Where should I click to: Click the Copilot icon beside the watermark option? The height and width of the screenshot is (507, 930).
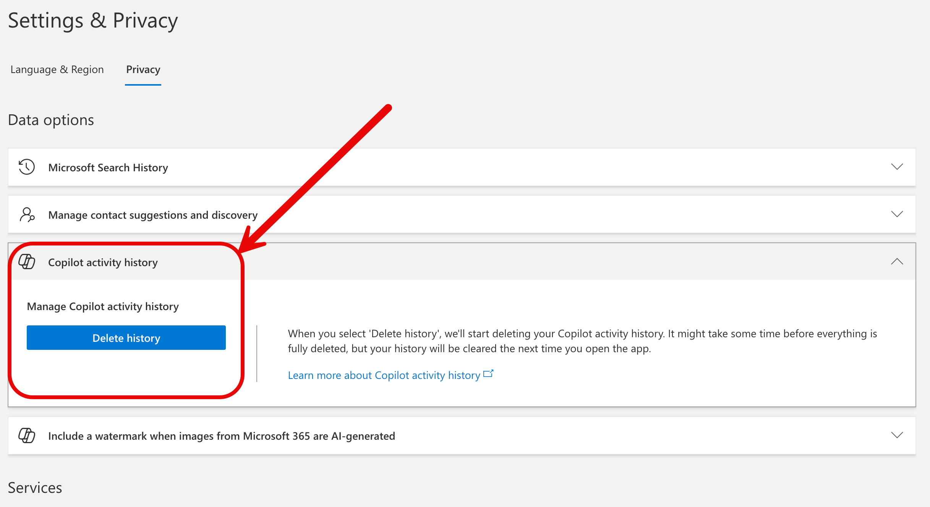pyautogui.click(x=27, y=435)
